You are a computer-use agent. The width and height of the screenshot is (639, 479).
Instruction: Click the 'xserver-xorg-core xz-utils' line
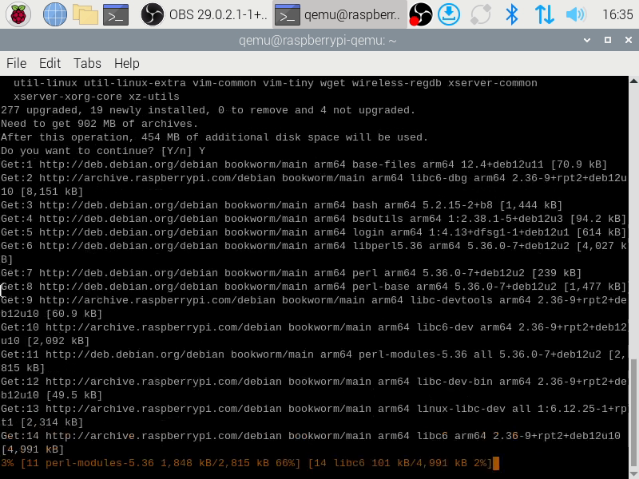(x=96, y=97)
